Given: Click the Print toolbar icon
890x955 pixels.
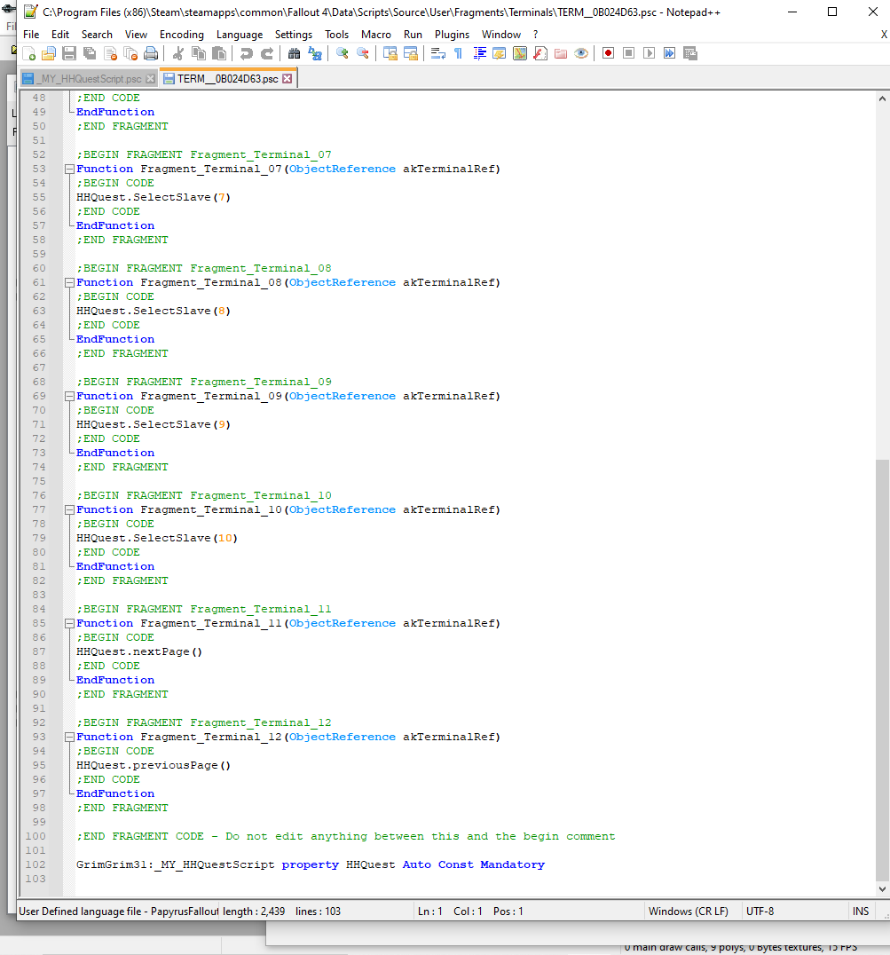Looking at the screenshot, I should click(151, 53).
